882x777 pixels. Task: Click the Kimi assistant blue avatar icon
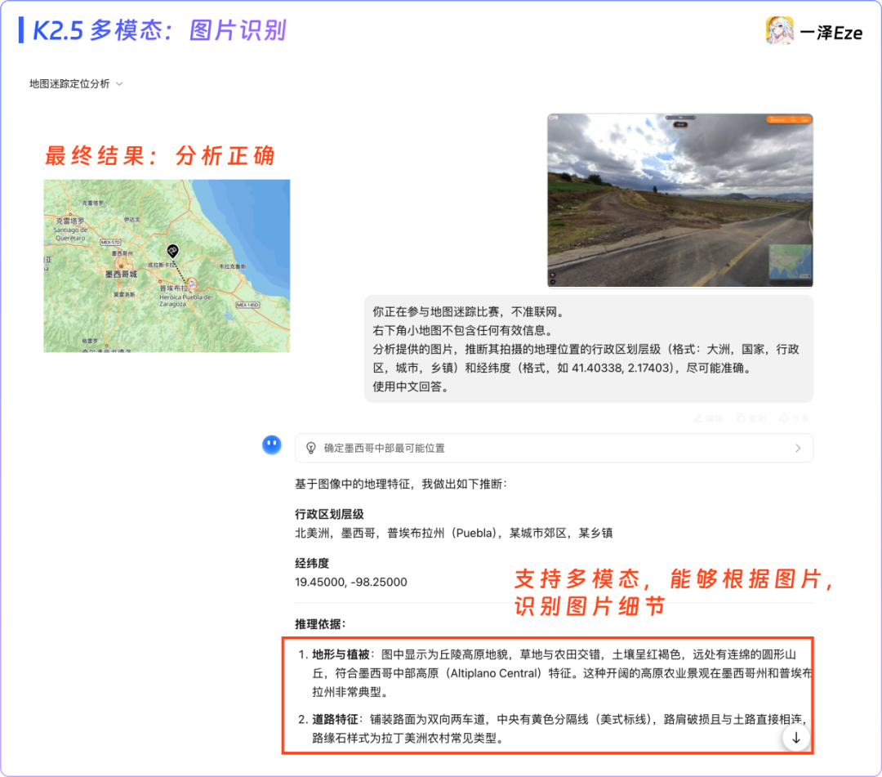272,445
